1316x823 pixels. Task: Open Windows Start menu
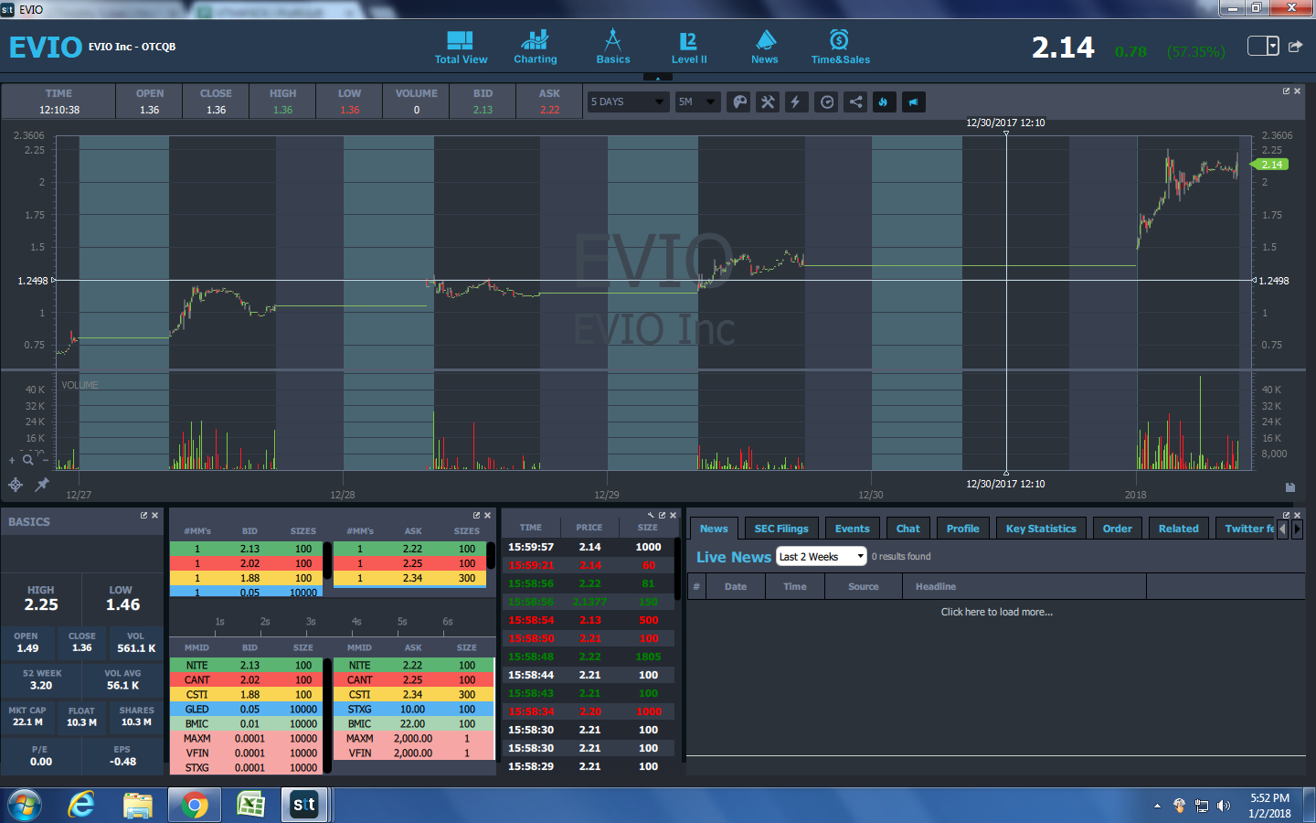pyautogui.click(x=25, y=805)
